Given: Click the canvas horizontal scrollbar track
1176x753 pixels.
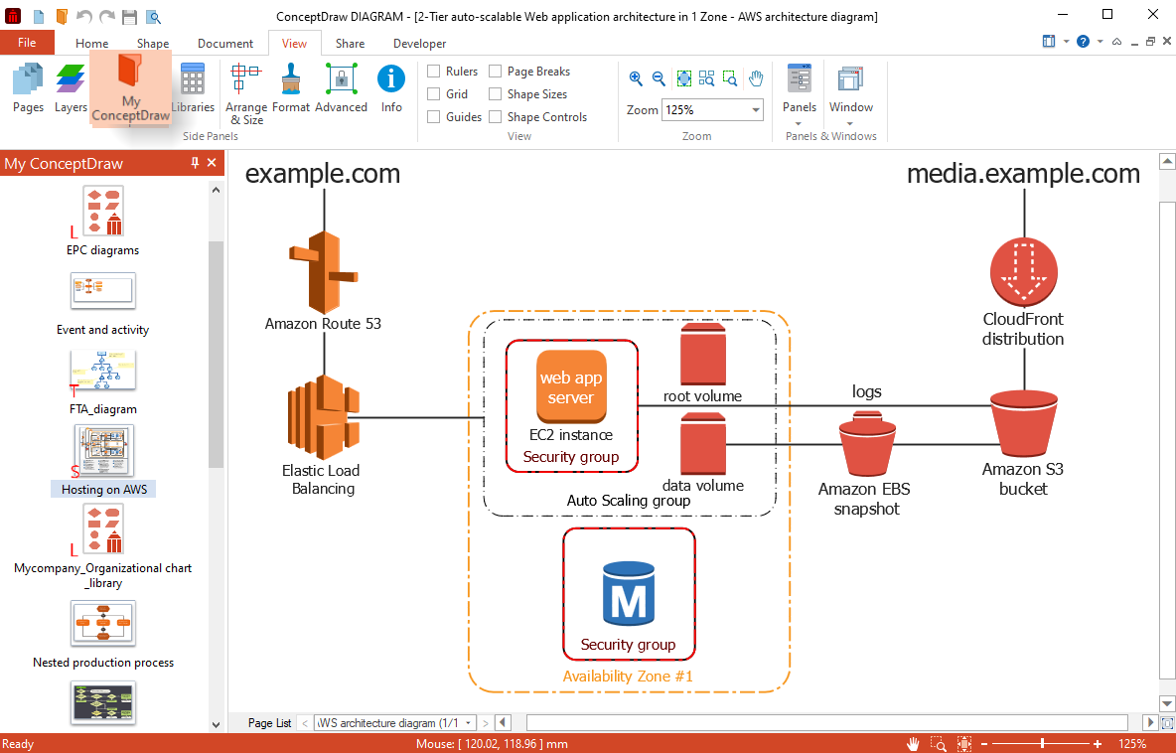Looking at the screenshot, I should 826,723.
